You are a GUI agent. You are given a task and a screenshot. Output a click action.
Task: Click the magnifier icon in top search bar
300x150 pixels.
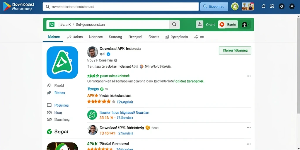[x=48, y=7]
